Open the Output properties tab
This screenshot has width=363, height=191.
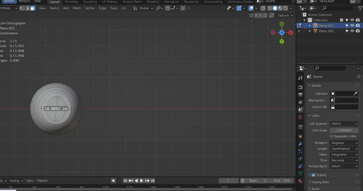pyautogui.click(x=300, y=95)
